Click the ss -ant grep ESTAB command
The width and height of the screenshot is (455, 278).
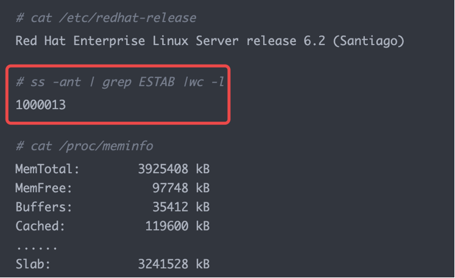coord(120,82)
